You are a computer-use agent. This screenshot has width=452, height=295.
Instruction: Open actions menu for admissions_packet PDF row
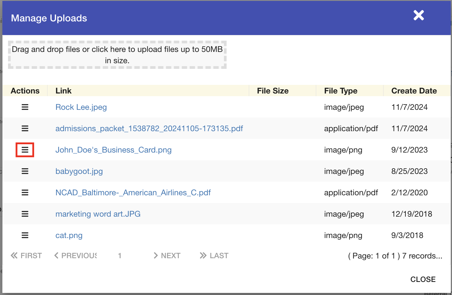pos(25,129)
